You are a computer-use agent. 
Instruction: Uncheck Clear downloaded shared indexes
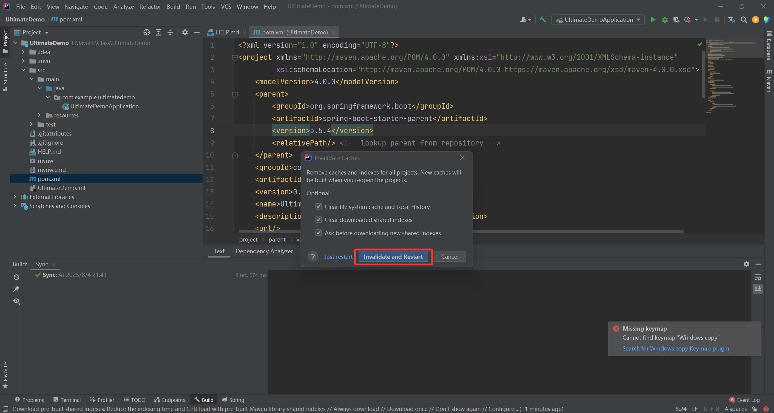tap(319, 219)
